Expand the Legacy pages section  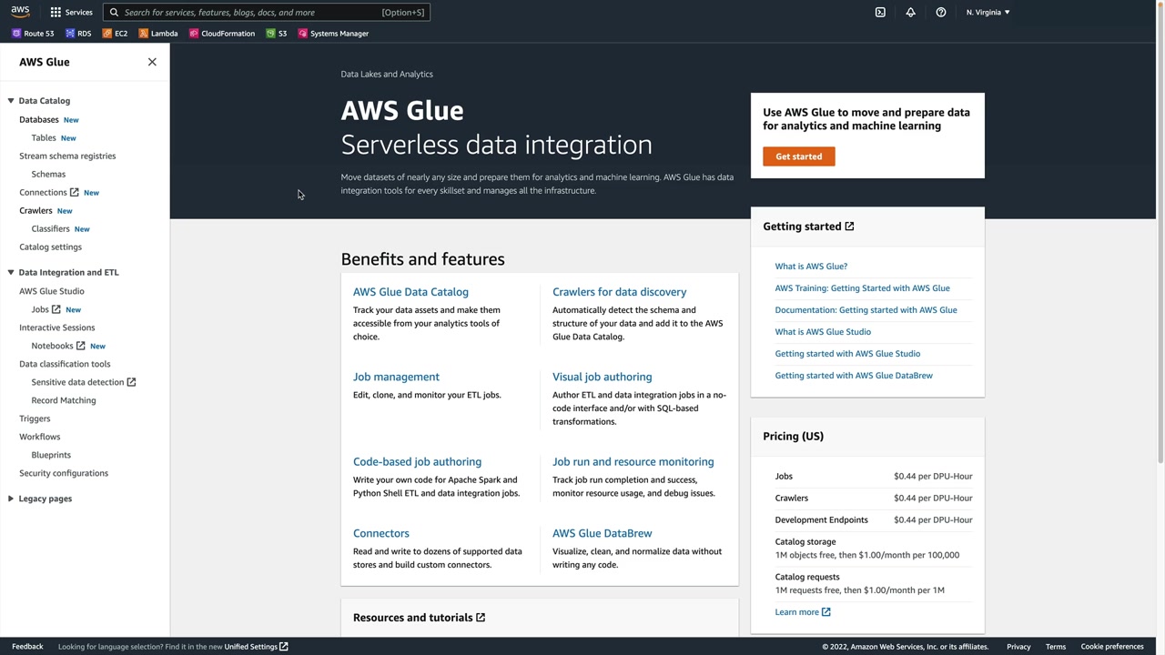11,499
